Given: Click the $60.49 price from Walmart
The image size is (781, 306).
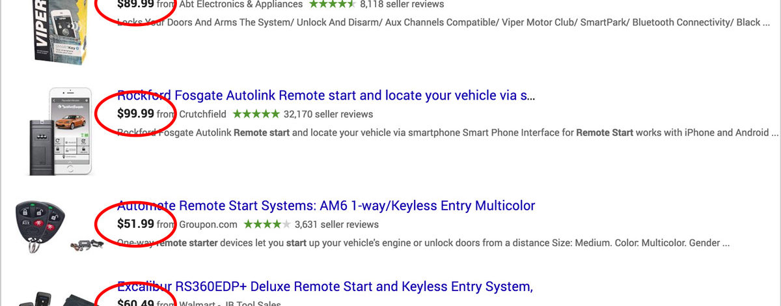Looking at the screenshot, I should pyautogui.click(x=135, y=303).
